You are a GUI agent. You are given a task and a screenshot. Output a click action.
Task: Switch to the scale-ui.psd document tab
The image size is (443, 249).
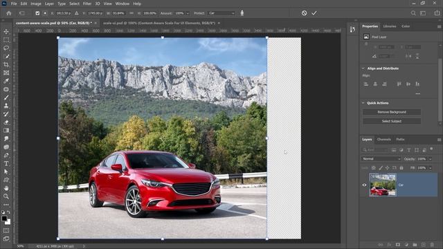(x=159, y=23)
